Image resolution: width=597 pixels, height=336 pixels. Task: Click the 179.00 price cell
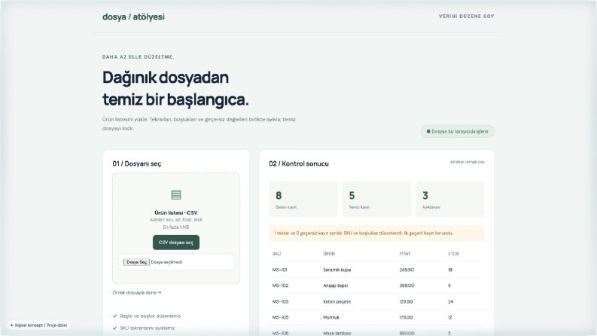point(407,317)
